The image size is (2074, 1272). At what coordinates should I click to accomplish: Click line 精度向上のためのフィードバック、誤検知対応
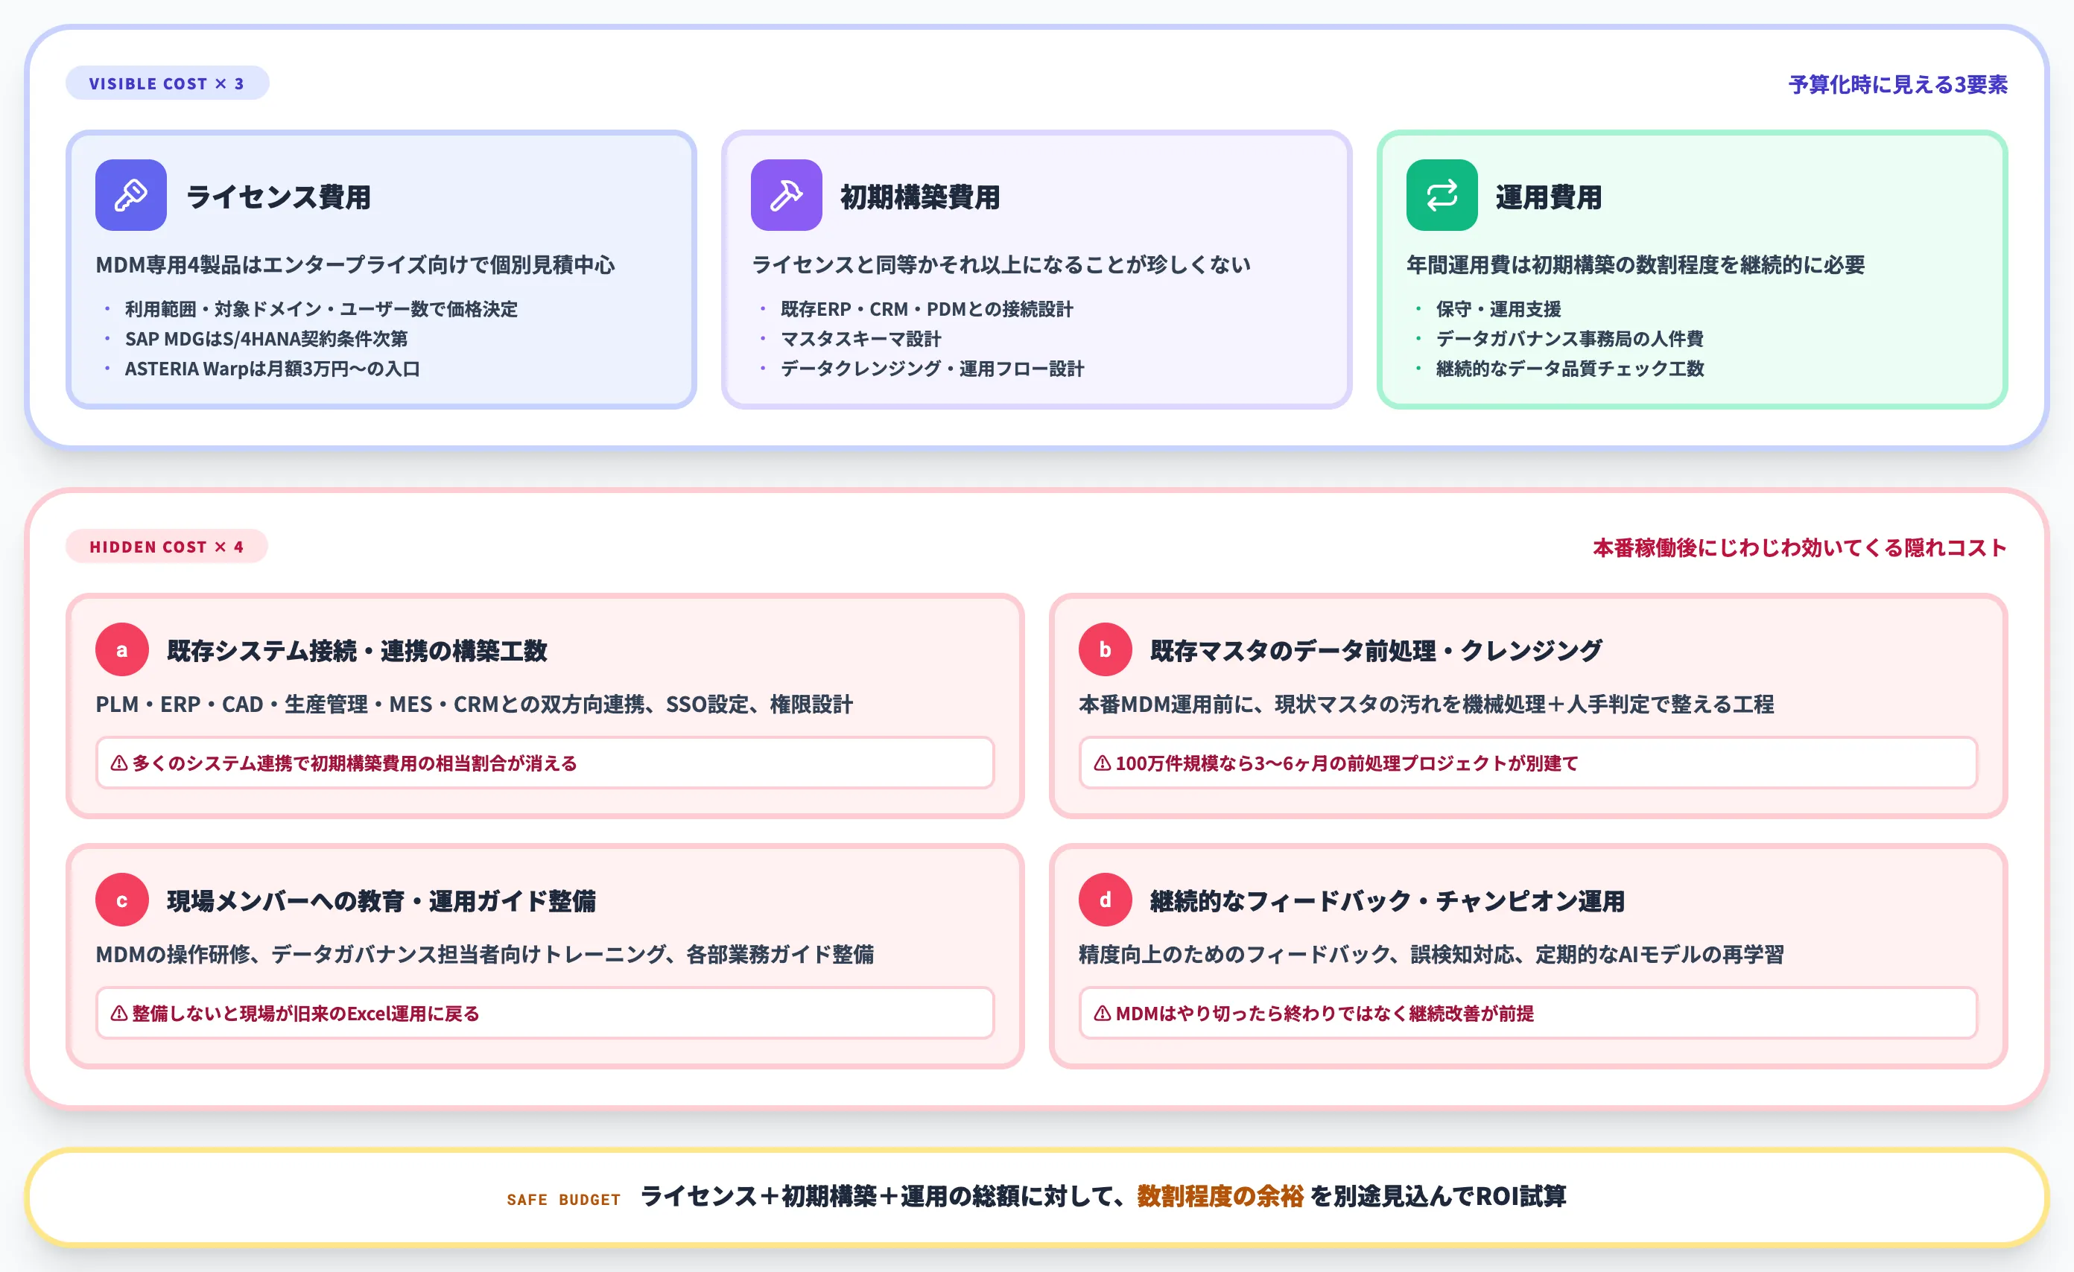1431,955
